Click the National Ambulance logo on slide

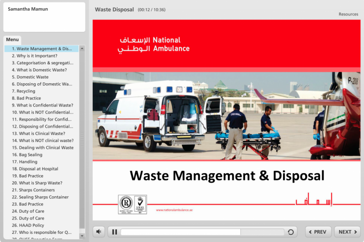click(x=153, y=45)
